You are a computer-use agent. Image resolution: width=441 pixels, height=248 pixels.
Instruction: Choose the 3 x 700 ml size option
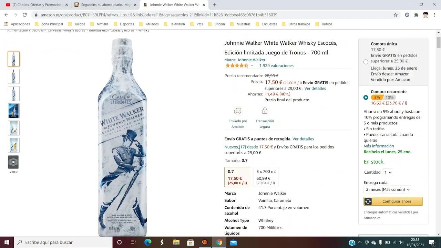(266, 177)
